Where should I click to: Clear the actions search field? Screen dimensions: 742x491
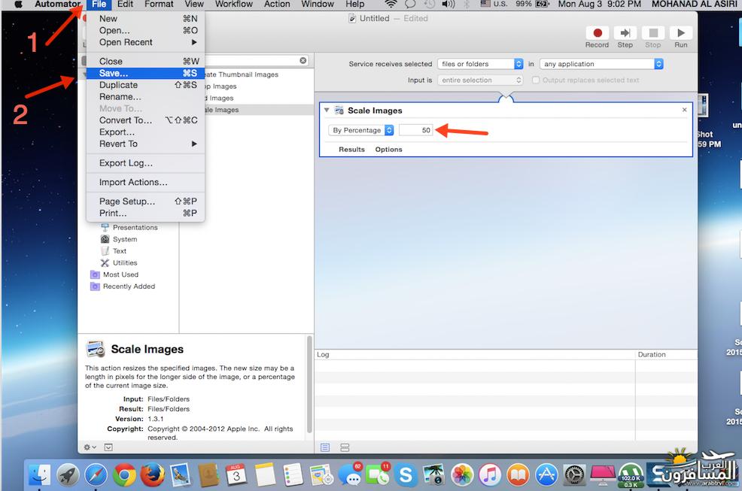tap(303, 61)
